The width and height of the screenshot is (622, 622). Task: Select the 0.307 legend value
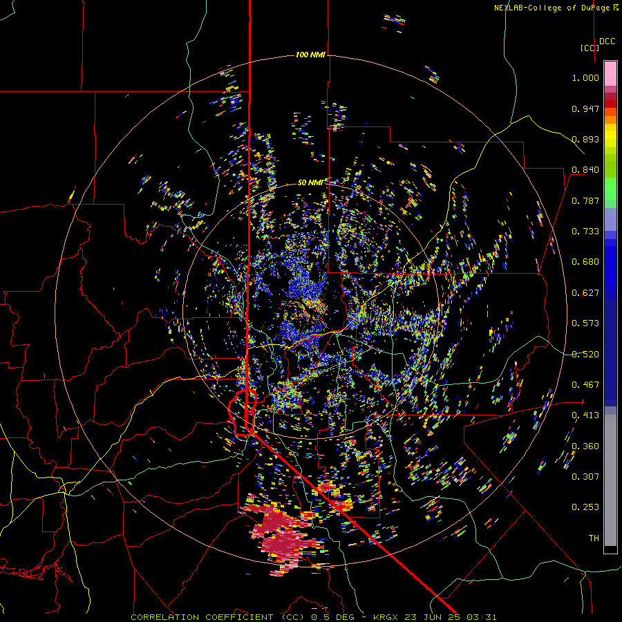[x=585, y=477]
